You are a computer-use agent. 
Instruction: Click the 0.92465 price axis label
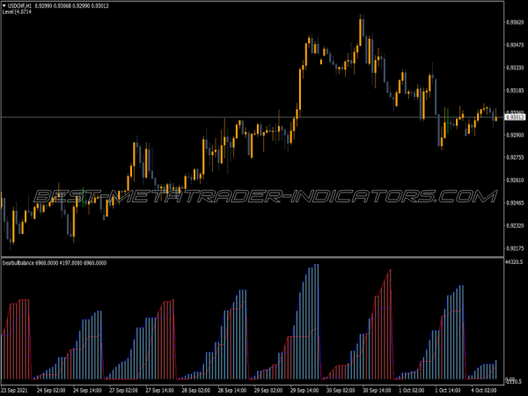pos(515,202)
